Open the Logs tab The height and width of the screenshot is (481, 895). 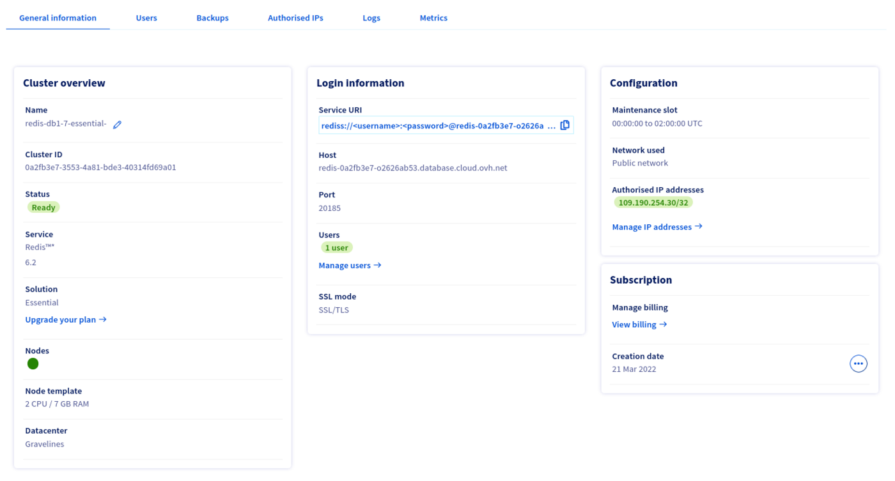tap(371, 18)
